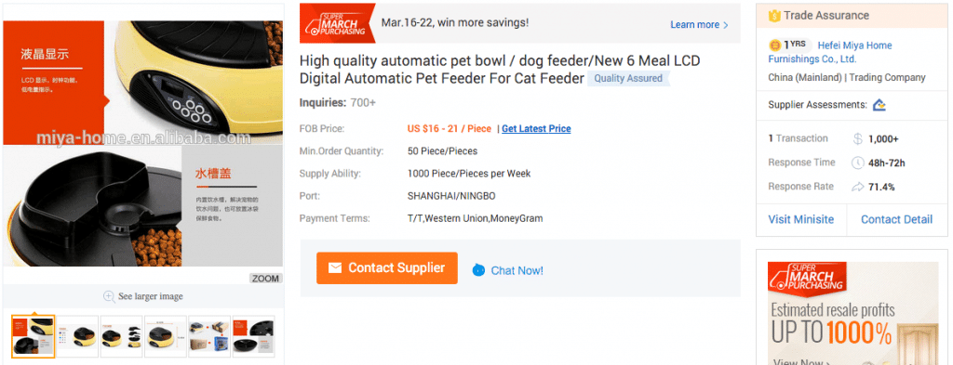The height and width of the screenshot is (365, 953).
Task: Open Get Latest Price link
Action: point(536,128)
